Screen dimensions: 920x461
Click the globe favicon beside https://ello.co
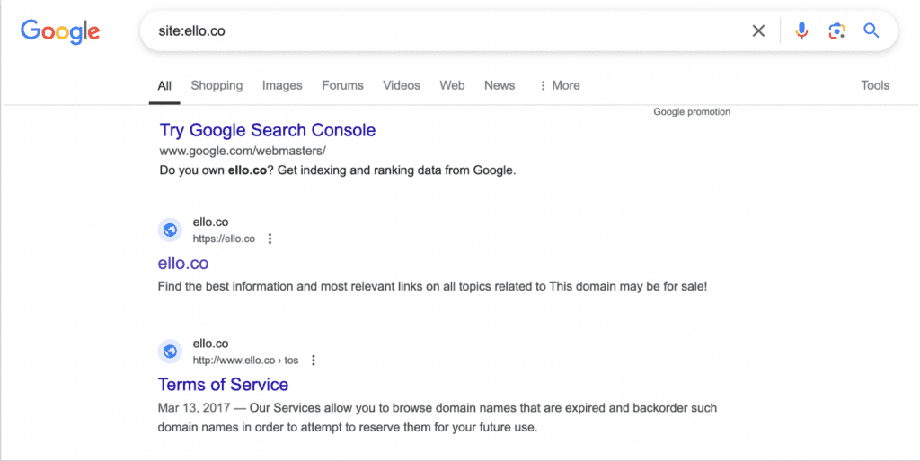[170, 230]
